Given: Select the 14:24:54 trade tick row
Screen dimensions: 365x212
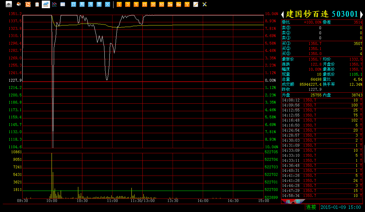Looking at the screenshot, I should tap(322, 130).
